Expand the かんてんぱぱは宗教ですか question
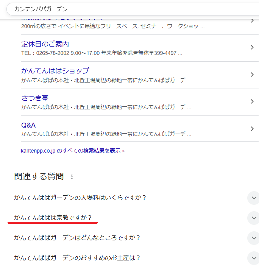Screen dimensions: 259x268 click(252, 218)
